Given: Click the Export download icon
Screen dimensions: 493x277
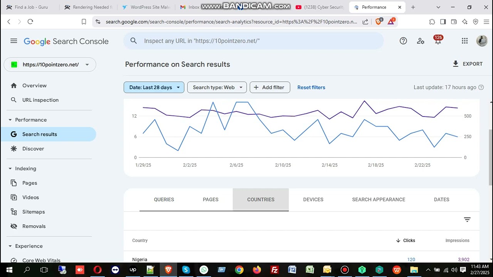Looking at the screenshot, I should tap(456, 64).
